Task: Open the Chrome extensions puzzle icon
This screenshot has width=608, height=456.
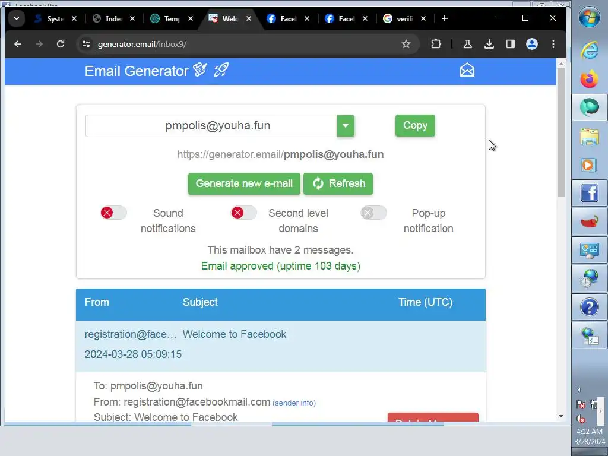Action: (x=436, y=44)
